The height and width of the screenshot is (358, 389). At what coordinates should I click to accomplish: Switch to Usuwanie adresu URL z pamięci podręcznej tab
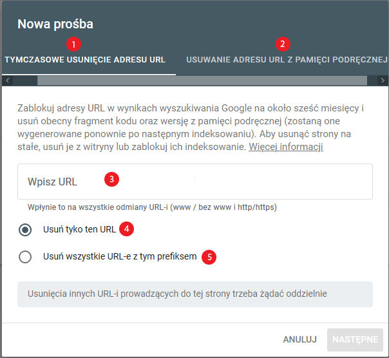(287, 60)
